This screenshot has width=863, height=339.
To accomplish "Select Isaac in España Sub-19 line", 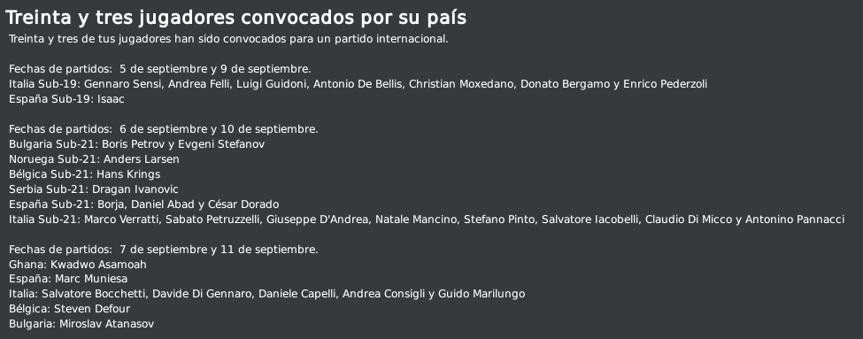I will point(111,100).
